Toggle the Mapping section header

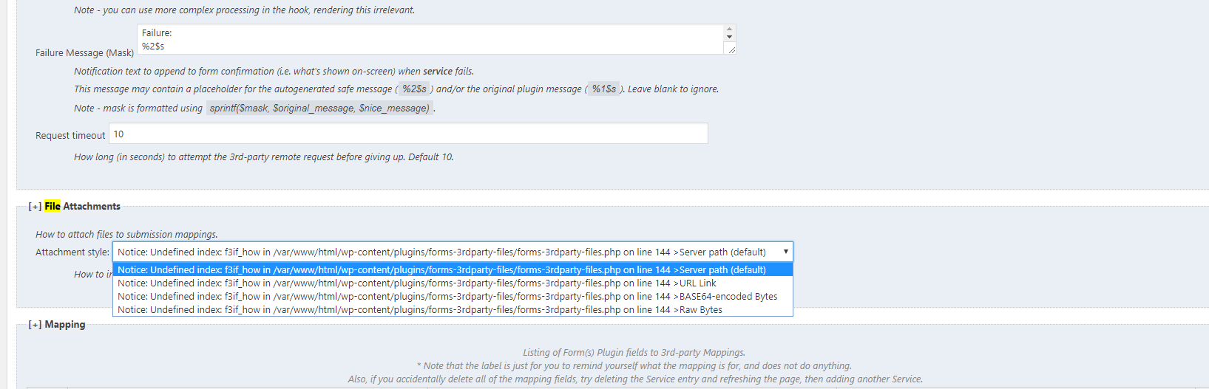click(x=57, y=324)
